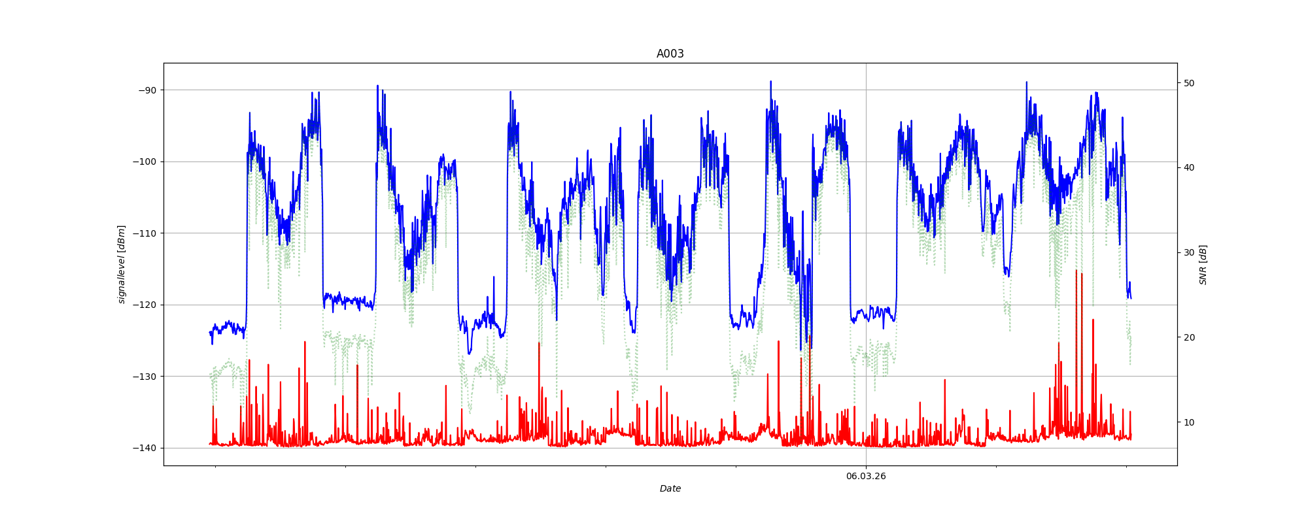Image resolution: width=1308 pixels, height=523 pixels.
Task: Click the −100 left axis tick label
Action: point(145,161)
